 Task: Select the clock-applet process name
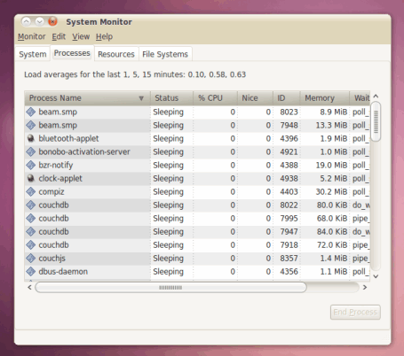pos(60,178)
